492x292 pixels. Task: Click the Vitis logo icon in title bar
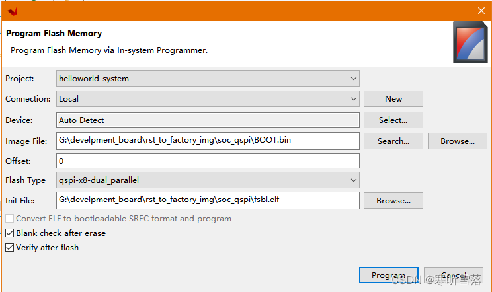click(13, 11)
